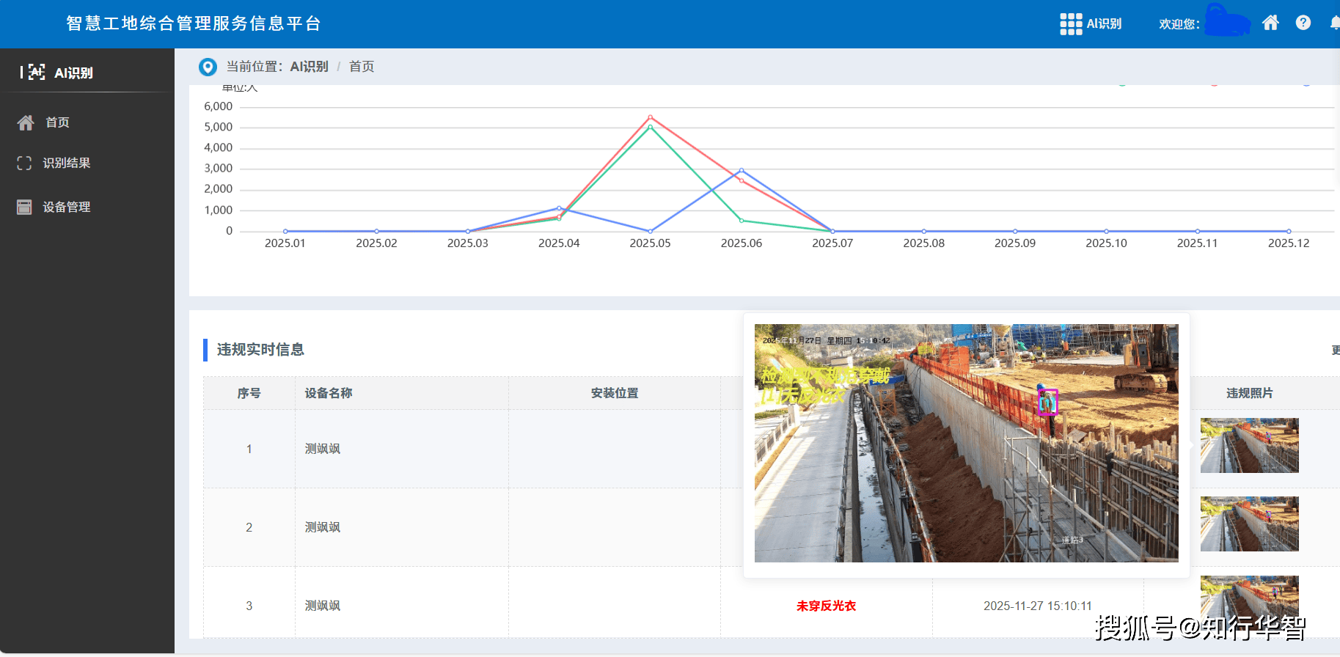Click the AI识别 breadcrumb link

(x=309, y=67)
